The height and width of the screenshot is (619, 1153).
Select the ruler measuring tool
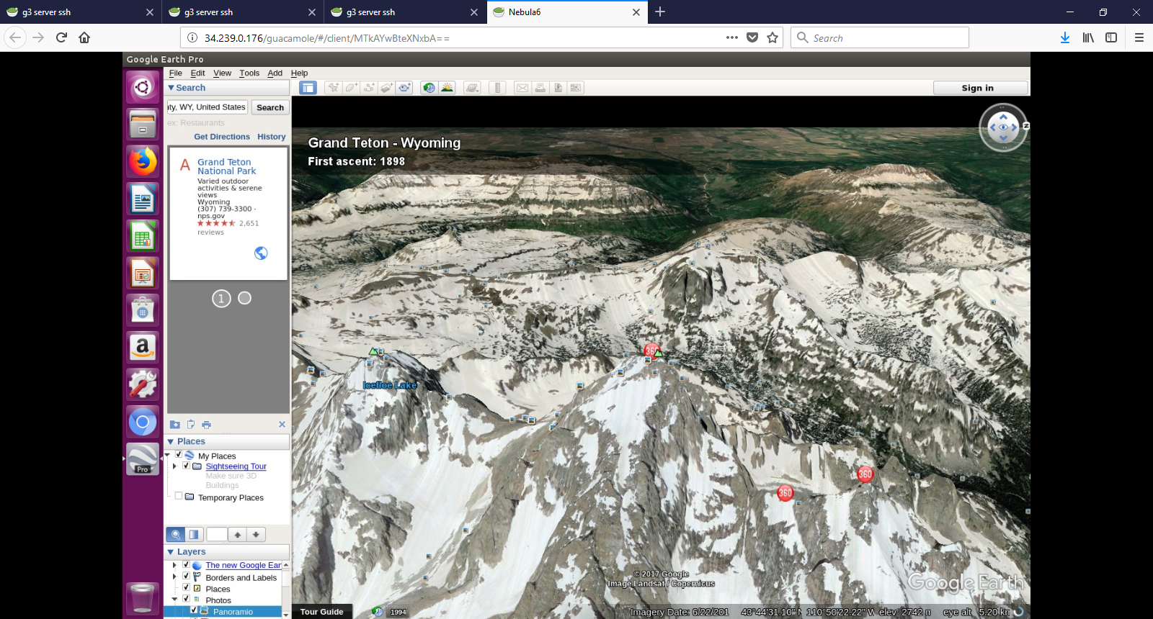click(x=497, y=88)
